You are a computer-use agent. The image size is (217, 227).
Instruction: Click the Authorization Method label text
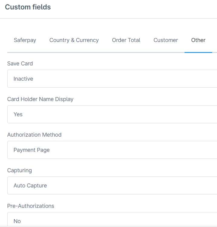(x=34, y=135)
